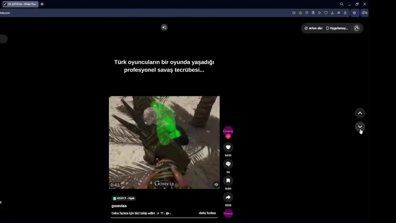The image size is (396, 223).
Task: Go to the next video with down chevron
Action: point(360,127)
